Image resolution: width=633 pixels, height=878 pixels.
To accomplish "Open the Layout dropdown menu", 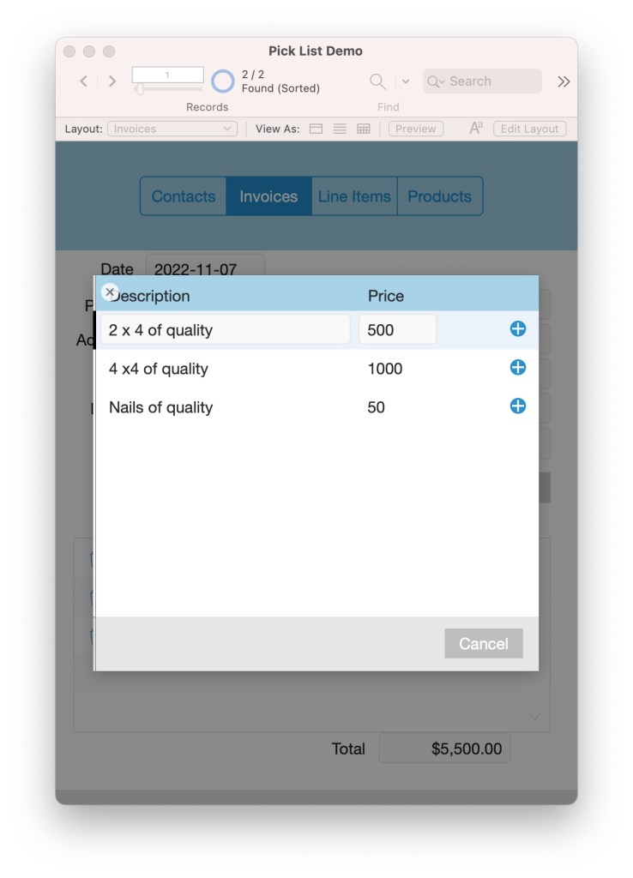I will coord(172,129).
